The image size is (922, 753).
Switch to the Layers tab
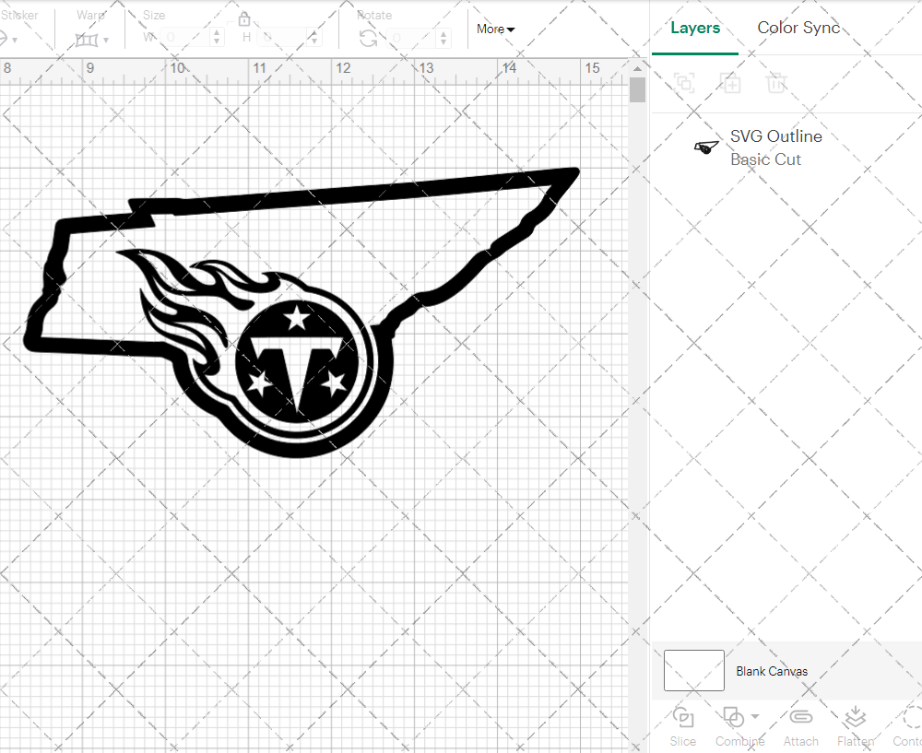coord(695,28)
